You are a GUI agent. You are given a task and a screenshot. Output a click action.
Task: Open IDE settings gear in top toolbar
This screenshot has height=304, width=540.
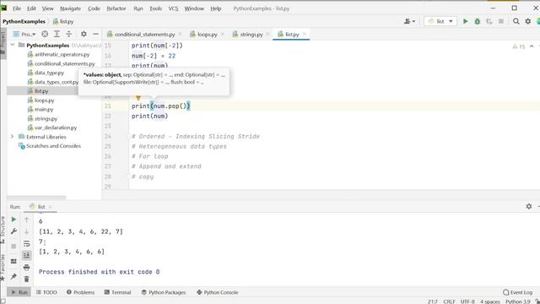528,21
